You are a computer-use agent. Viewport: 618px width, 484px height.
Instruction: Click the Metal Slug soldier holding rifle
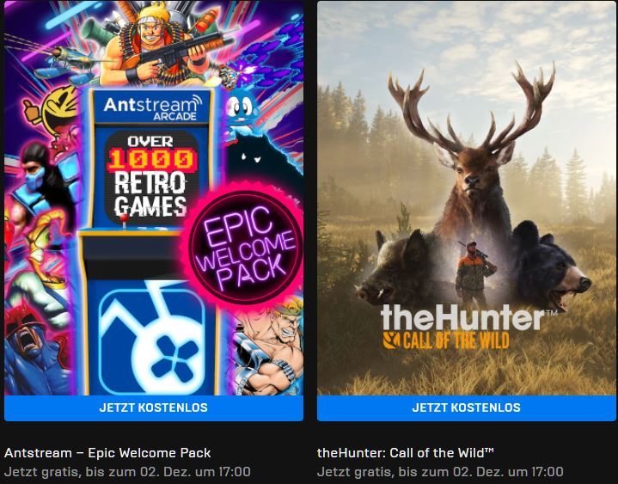157,43
